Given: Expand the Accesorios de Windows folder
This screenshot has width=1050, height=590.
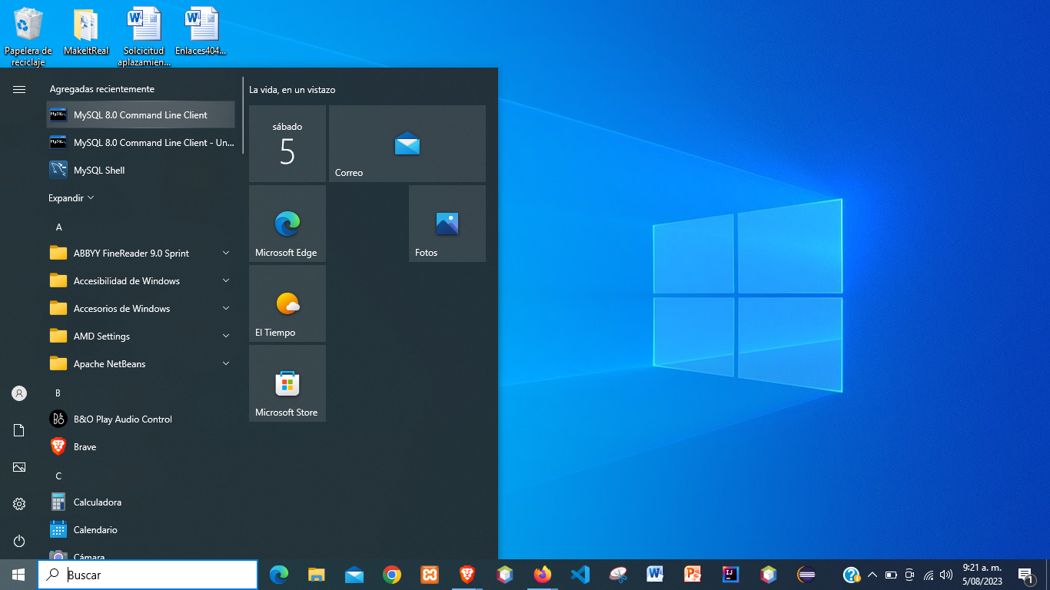Looking at the screenshot, I should 141,309.
